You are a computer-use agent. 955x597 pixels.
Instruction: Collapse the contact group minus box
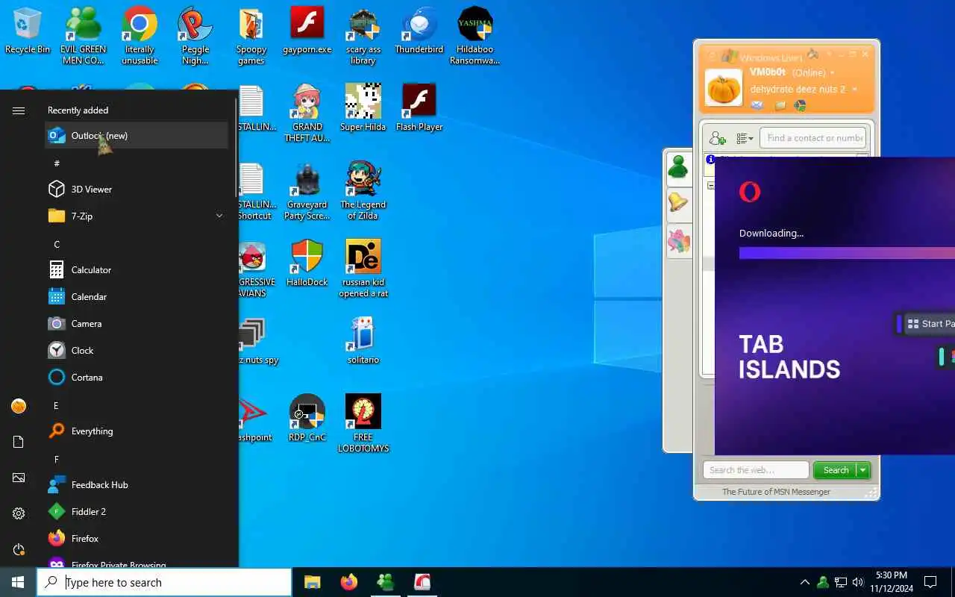(x=711, y=186)
